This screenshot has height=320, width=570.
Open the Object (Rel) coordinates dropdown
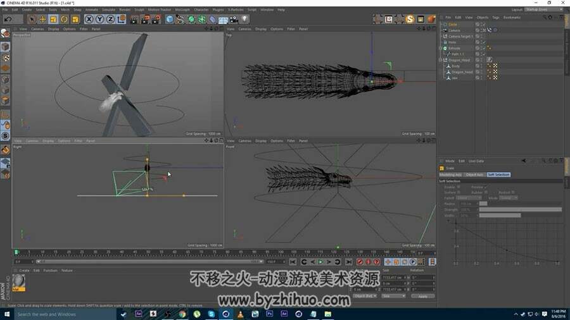click(x=365, y=296)
